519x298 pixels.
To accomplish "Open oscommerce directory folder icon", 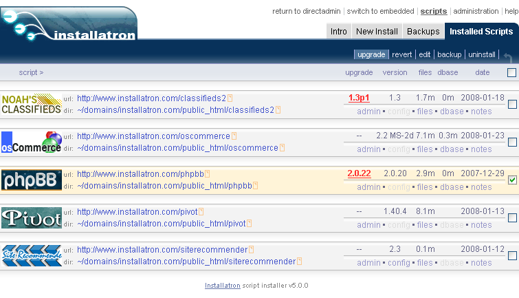I will click(282, 148).
